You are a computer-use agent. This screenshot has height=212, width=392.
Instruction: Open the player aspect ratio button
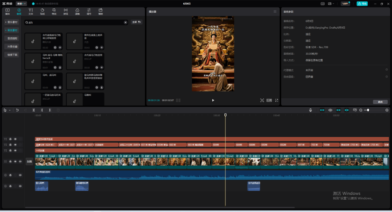pos(269,100)
